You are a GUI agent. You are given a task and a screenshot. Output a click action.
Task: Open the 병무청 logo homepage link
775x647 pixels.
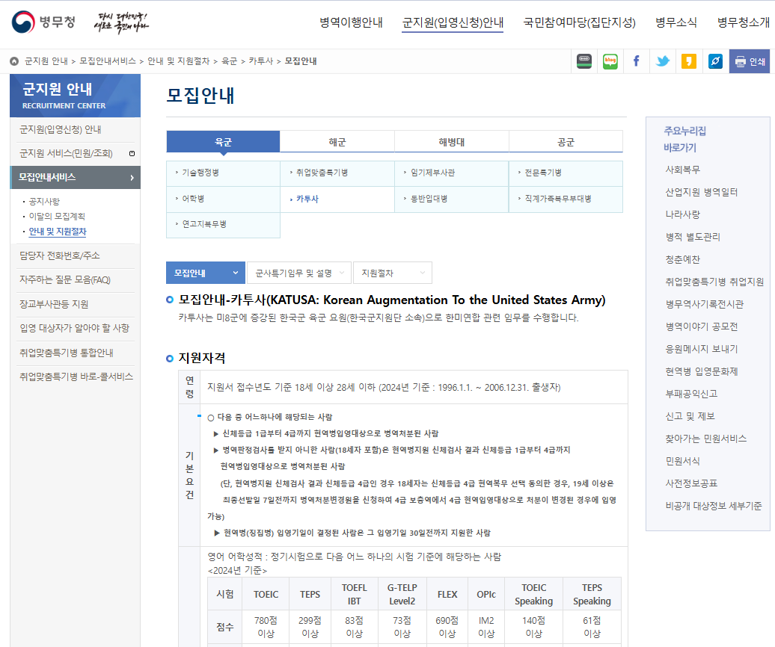[44, 22]
